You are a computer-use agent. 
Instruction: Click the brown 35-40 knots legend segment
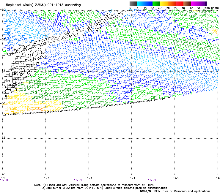[x=187, y=4]
